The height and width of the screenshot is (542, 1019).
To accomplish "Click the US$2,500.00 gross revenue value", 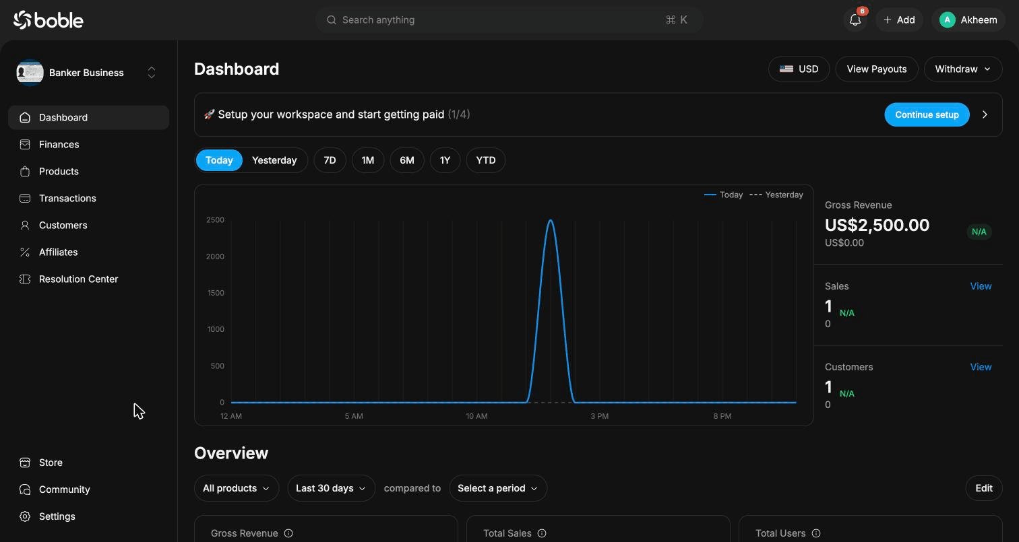I will tap(877, 225).
